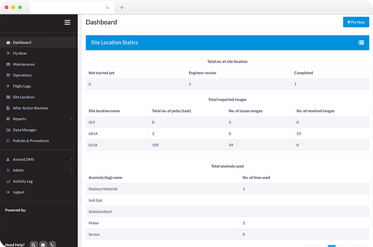Image resolution: width=373 pixels, height=247 pixels.
Task: Close the browser tab
Action: pyautogui.click(x=107, y=8)
